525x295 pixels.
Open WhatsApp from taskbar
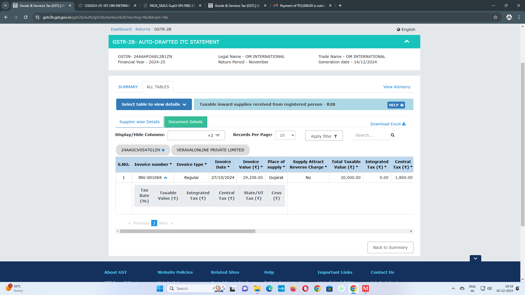341,288
